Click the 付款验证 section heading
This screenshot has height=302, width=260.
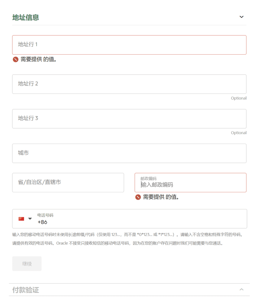click(26, 290)
